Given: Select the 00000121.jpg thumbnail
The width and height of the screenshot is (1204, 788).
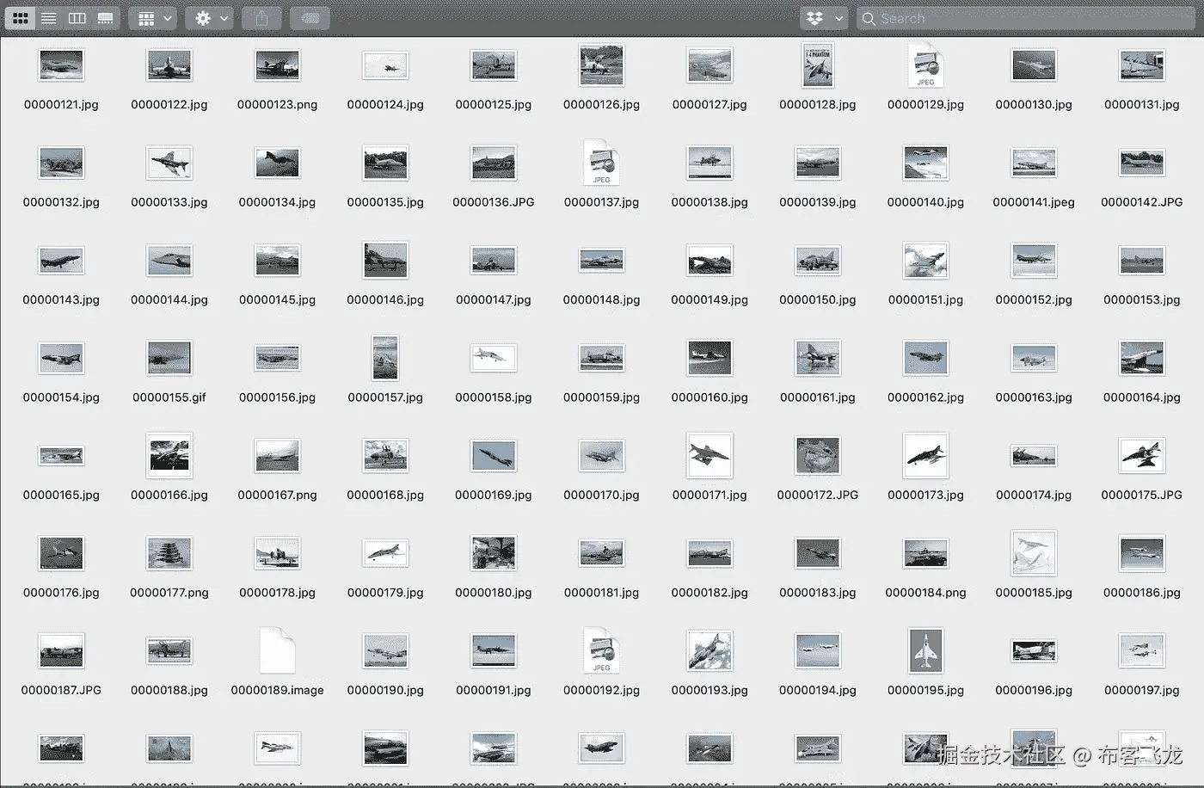Looking at the screenshot, I should 61,65.
